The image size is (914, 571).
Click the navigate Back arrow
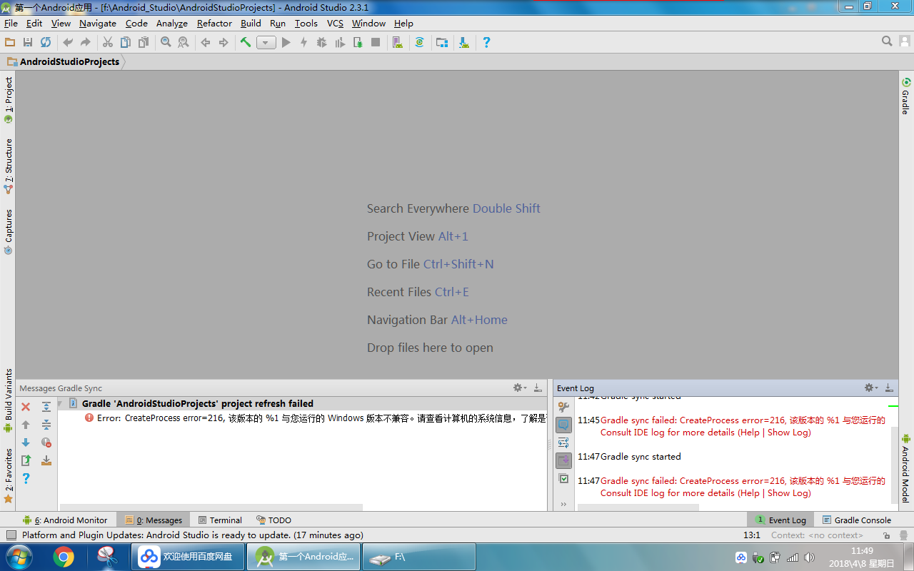pos(206,43)
